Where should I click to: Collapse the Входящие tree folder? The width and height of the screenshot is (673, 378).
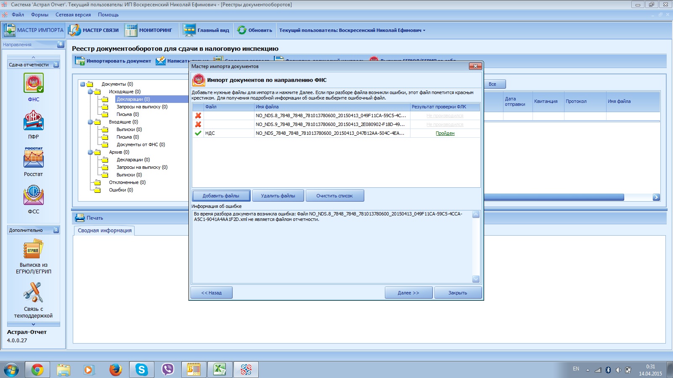click(90, 122)
